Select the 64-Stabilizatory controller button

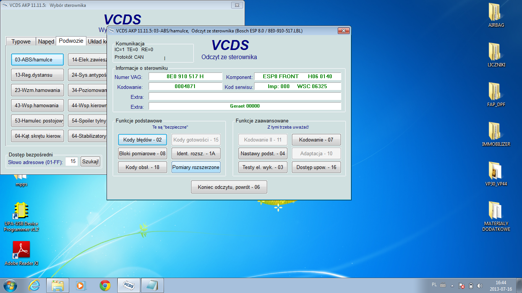tap(88, 136)
